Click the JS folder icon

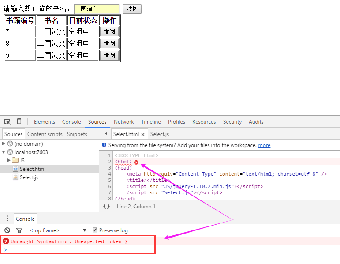click(15, 160)
